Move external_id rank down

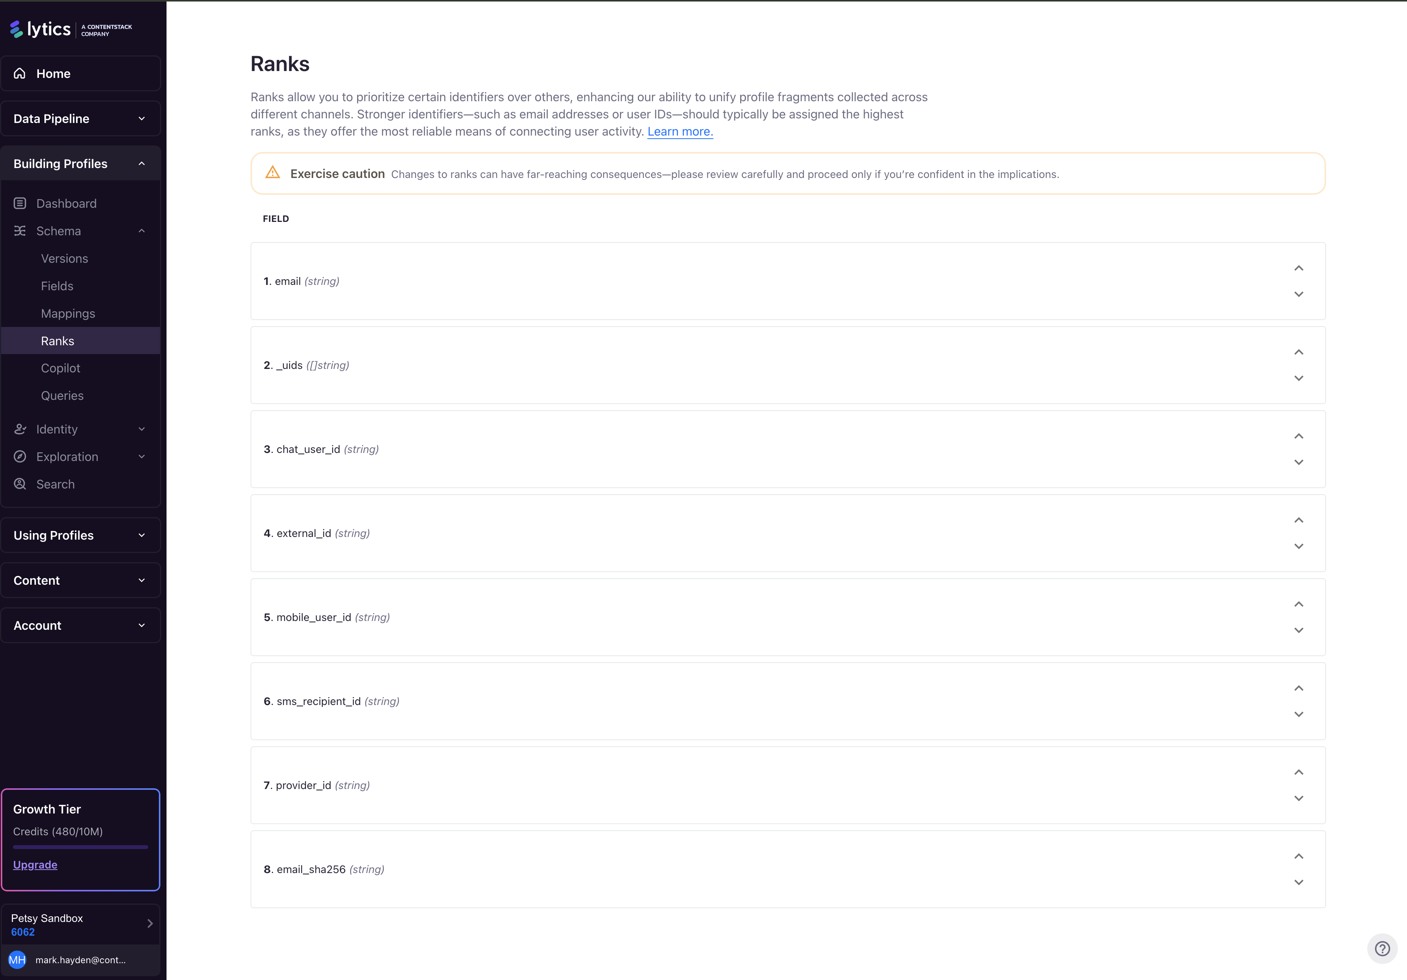tap(1299, 546)
